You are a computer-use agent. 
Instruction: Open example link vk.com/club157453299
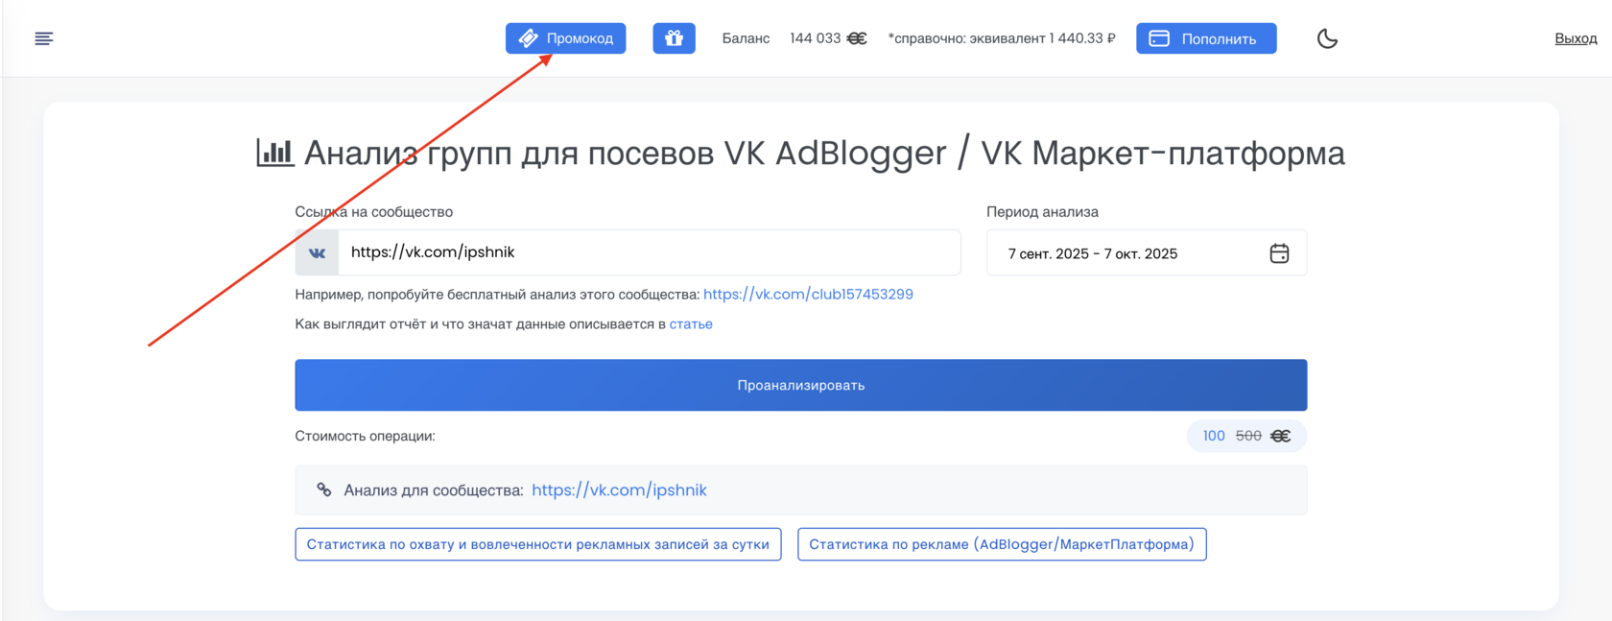click(x=808, y=295)
